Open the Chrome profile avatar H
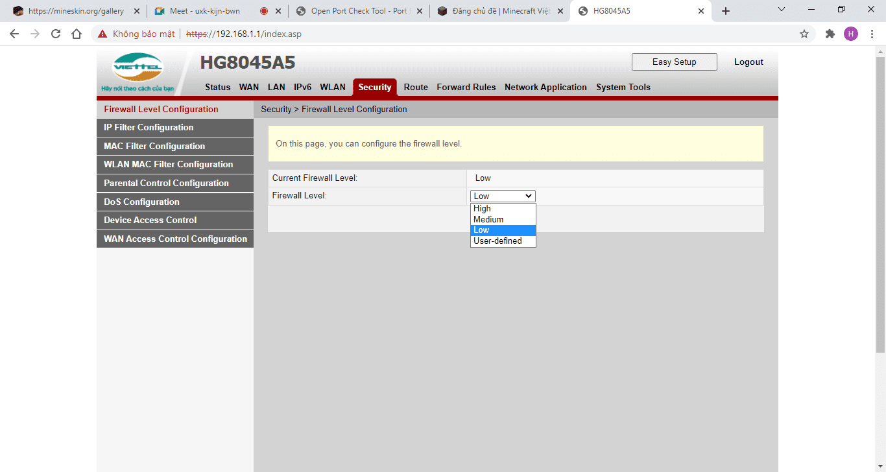This screenshot has width=886, height=472. 850,34
